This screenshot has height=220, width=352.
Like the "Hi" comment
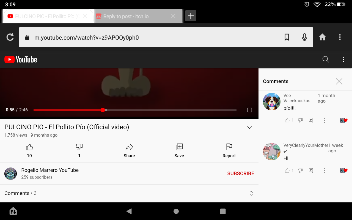tap(287, 170)
